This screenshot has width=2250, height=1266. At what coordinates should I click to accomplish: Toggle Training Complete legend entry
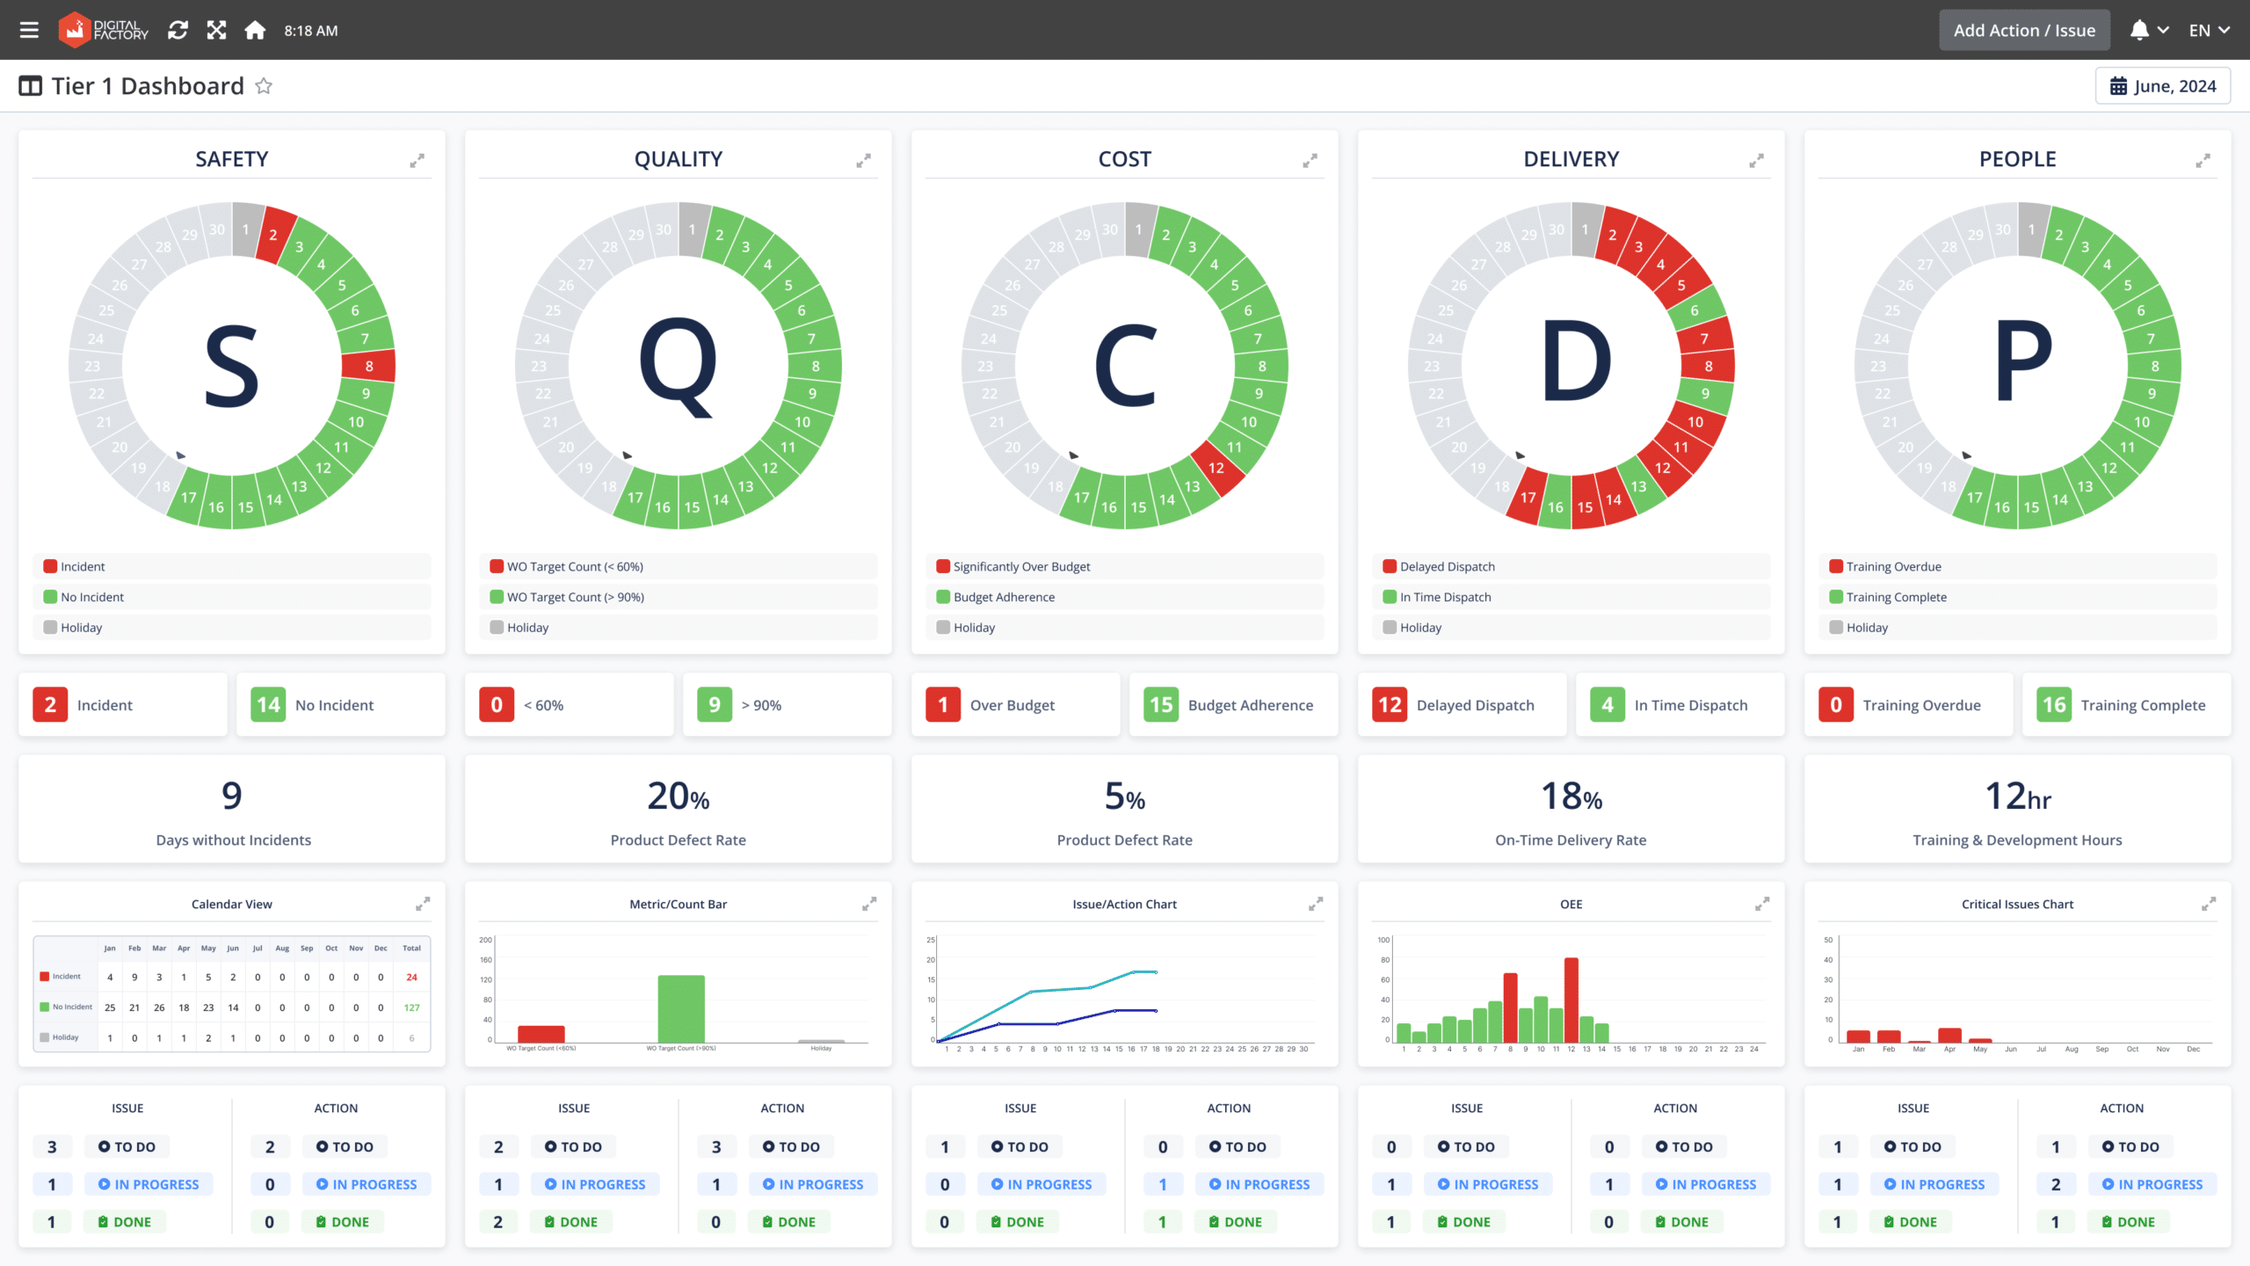tap(2018, 597)
